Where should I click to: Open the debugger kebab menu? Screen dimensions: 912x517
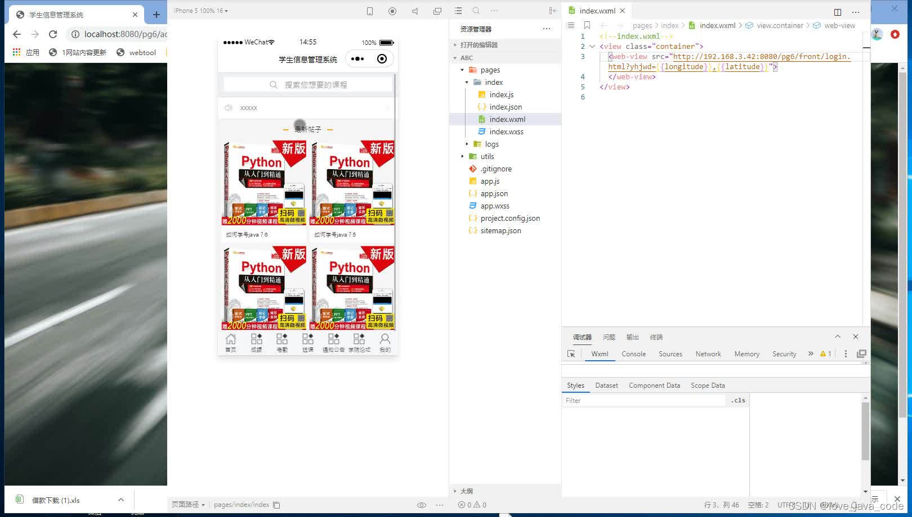point(846,354)
